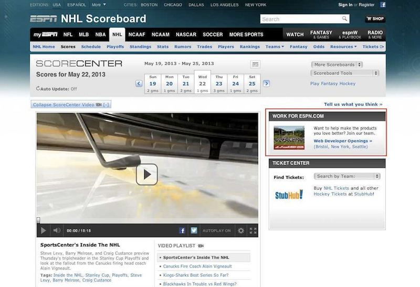The width and height of the screenshot is (420, 287).
Task: Open espnW & Playbook section
Action: coord(350,35)
